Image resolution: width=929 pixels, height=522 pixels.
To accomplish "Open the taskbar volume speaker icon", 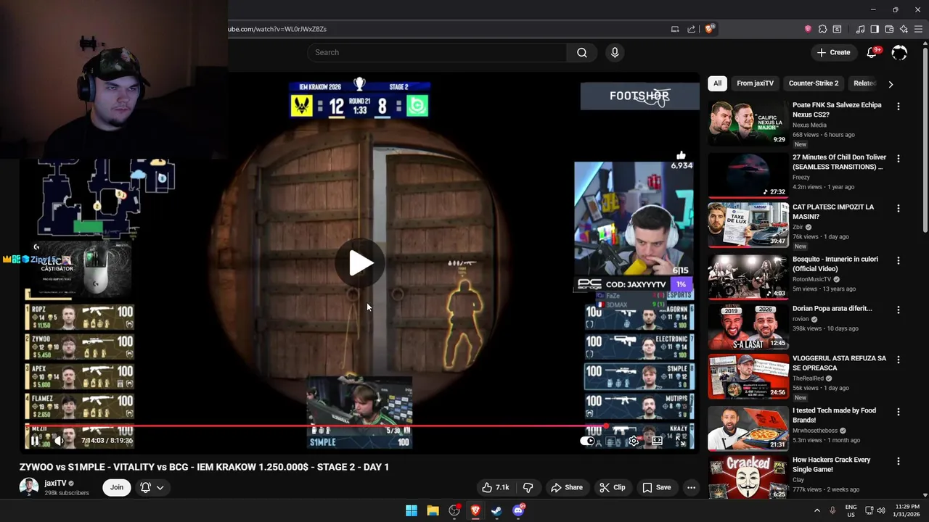I will 881,510.
